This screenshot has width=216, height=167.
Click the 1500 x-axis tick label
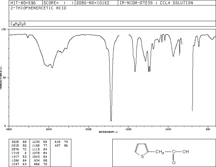(128, 129)
